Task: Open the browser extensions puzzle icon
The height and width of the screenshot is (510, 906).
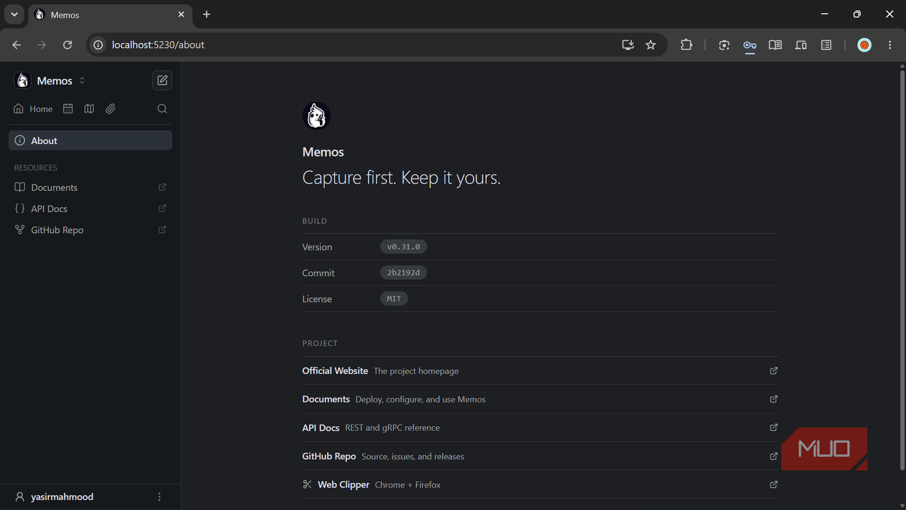Action: point(686,45)
